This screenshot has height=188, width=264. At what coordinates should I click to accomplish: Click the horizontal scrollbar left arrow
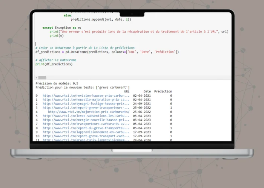click(x=36, y=77)
